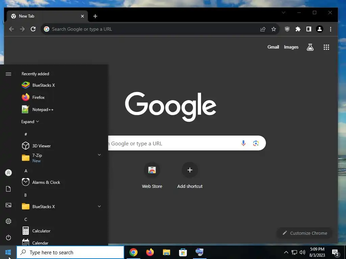
Task: Add a new shortcut tile
Action: point(190,175)
